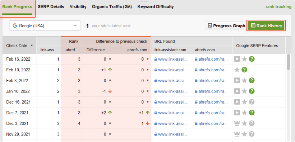Select the Jan 10, 2022 check date cell
This screenshot has width=295, height=142.
tap(19, 91)
